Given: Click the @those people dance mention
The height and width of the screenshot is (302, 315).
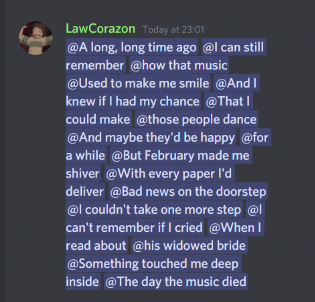Looking at the screenshot, I should pos(196,119).
